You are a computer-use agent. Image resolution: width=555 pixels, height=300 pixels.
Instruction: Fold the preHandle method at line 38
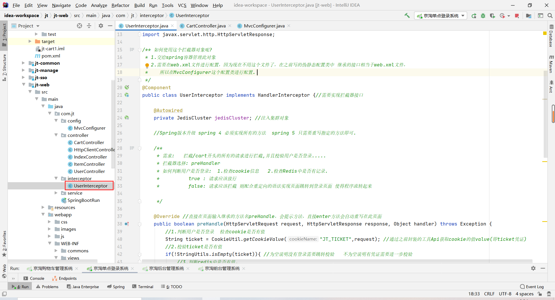pos(140,224)
